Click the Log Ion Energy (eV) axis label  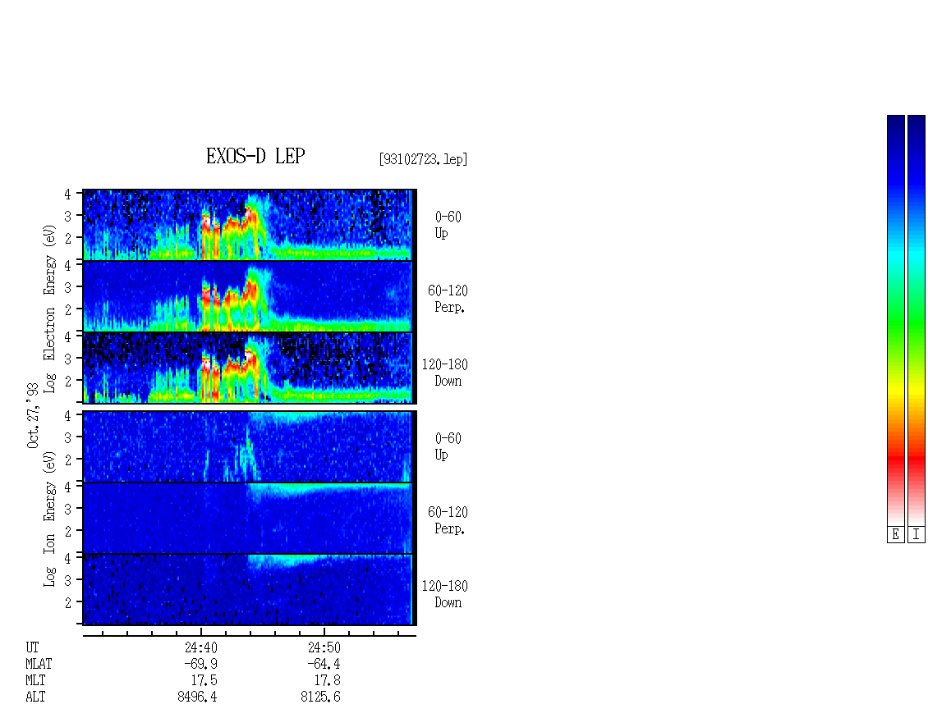coord(49,519)
